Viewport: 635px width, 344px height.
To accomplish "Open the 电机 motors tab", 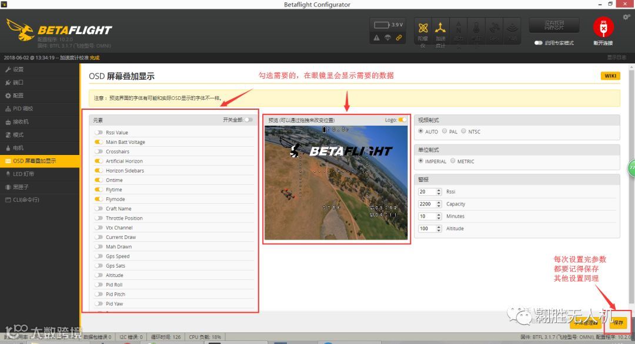I will [x=40, y=148].
